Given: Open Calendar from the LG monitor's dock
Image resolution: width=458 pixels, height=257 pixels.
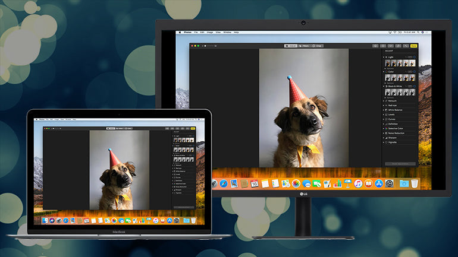Looking at the screenshot, I should pyautogui.click(x=255, y=184).
